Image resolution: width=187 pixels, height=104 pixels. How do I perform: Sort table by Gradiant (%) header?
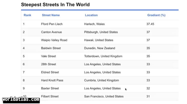(156, 15)
